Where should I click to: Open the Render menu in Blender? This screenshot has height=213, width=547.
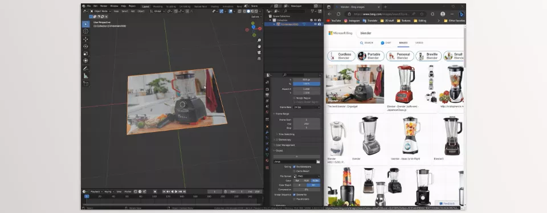[x=104, y=6]
